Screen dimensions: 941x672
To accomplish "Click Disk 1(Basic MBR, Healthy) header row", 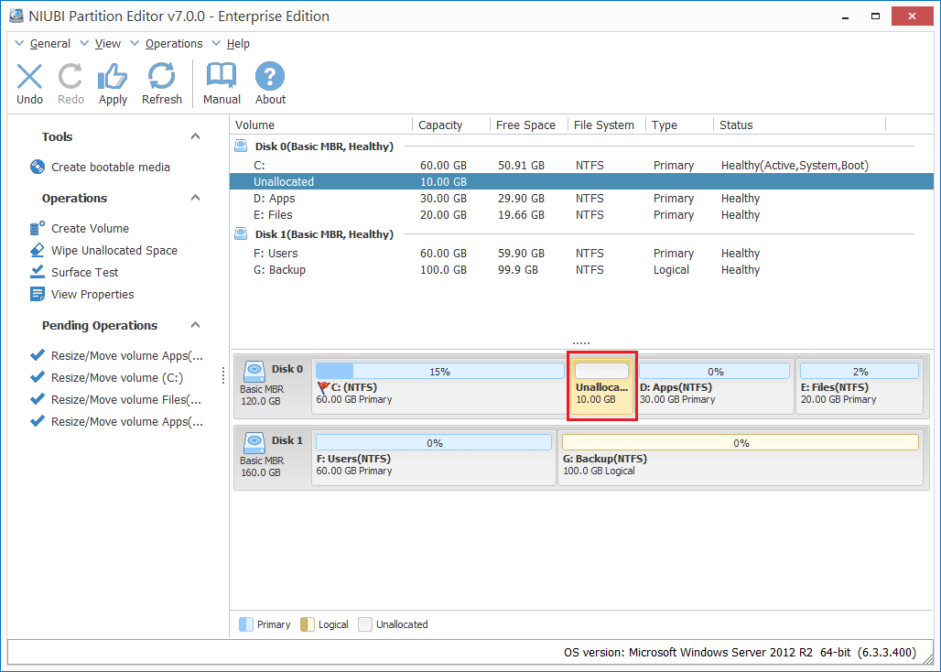I will pyautogui.click(x=581, y=234).
